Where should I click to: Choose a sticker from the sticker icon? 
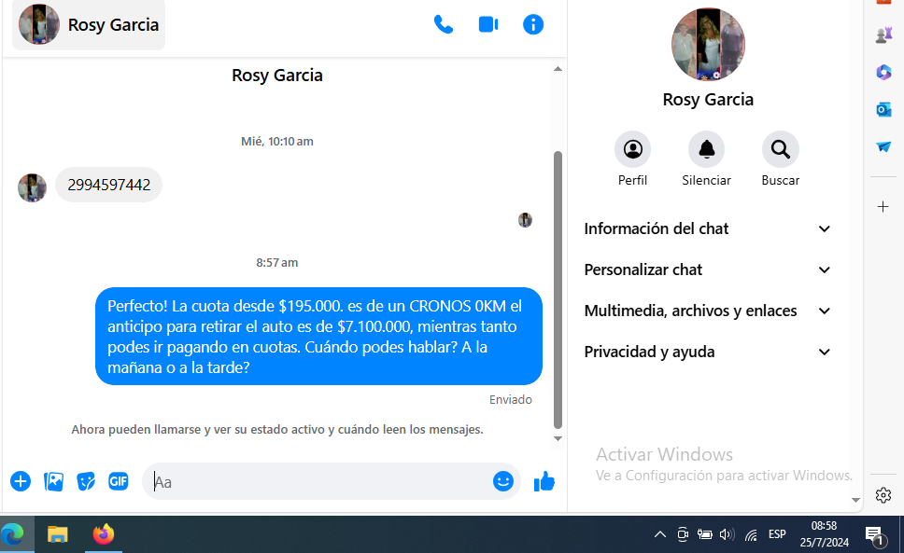tap(86, 481)
